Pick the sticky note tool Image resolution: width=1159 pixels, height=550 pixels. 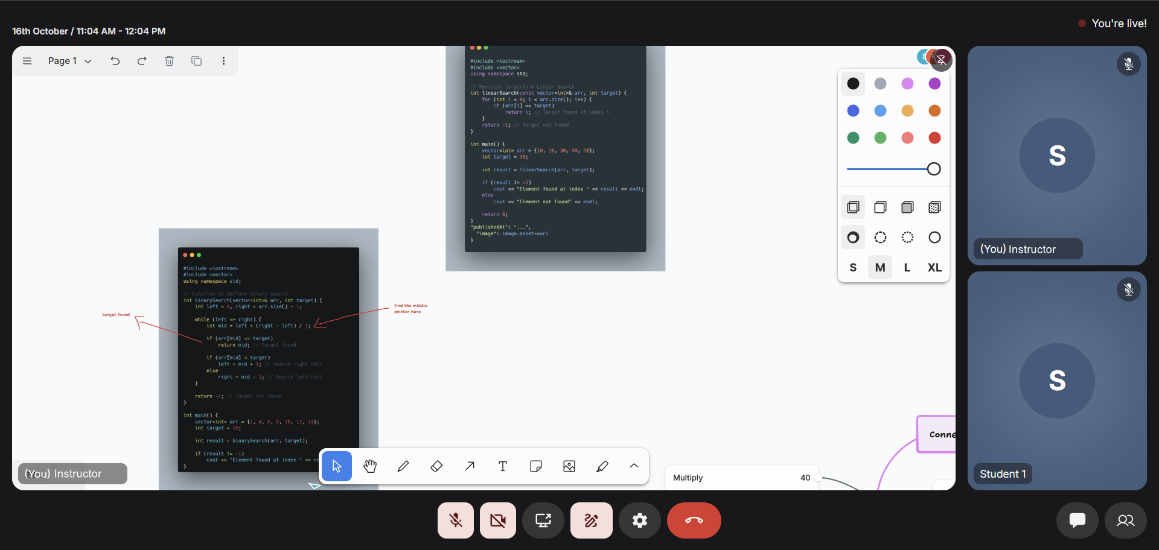[x=535, y=466]
